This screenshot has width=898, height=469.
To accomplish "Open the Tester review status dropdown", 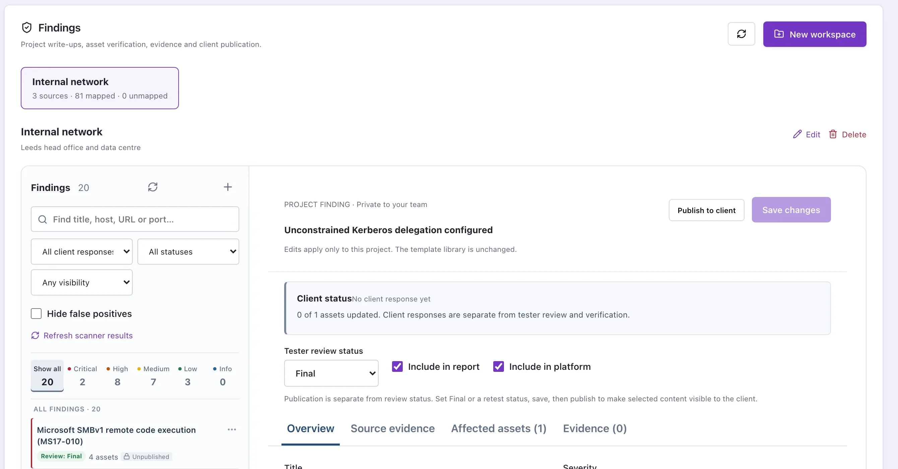I will click(331, 373).
